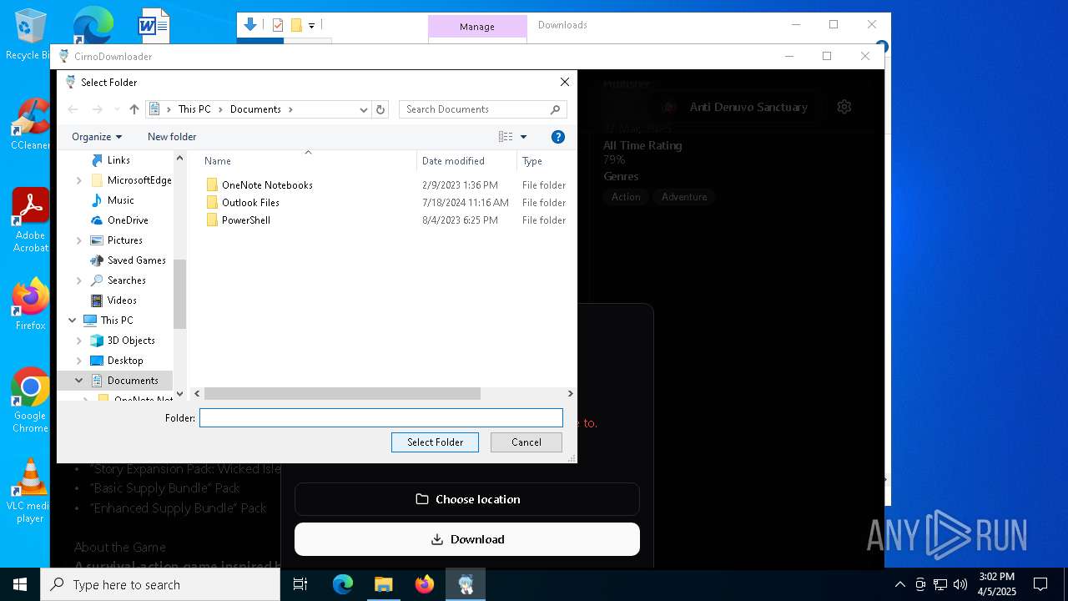Viewport: 1068px width, 601px height.
Task: Open recent locations dropdown arrow
Action: 116,109
